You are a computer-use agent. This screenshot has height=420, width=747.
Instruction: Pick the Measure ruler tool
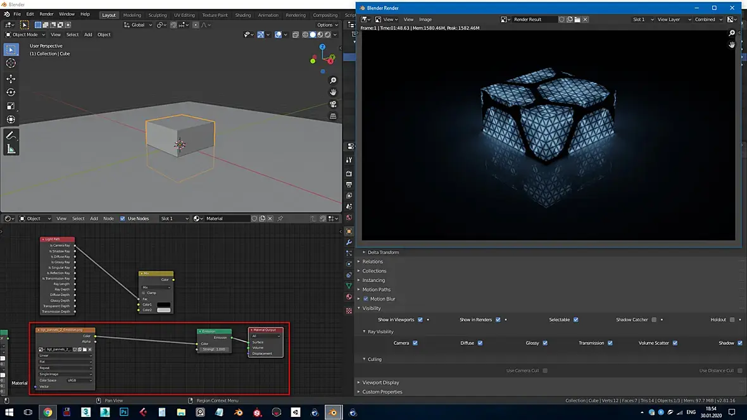pos(11,149)
